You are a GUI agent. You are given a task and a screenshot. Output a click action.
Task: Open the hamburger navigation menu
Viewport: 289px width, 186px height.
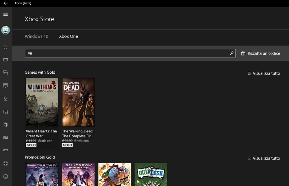point(5,14)
